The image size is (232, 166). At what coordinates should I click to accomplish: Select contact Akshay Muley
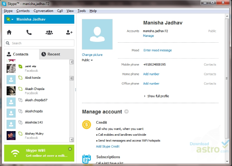37,135
